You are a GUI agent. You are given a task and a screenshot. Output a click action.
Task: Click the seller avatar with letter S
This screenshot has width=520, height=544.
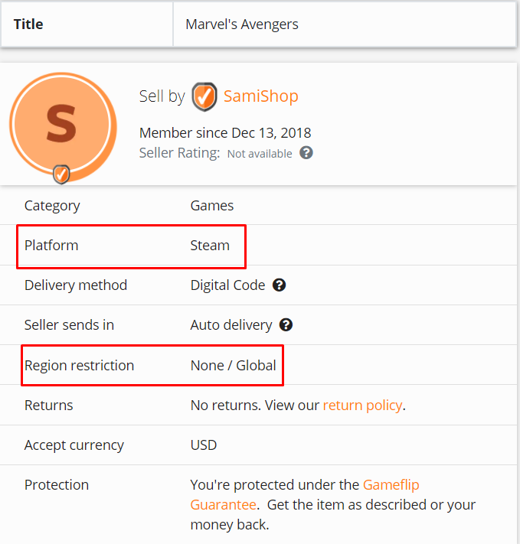pos(61,125)
